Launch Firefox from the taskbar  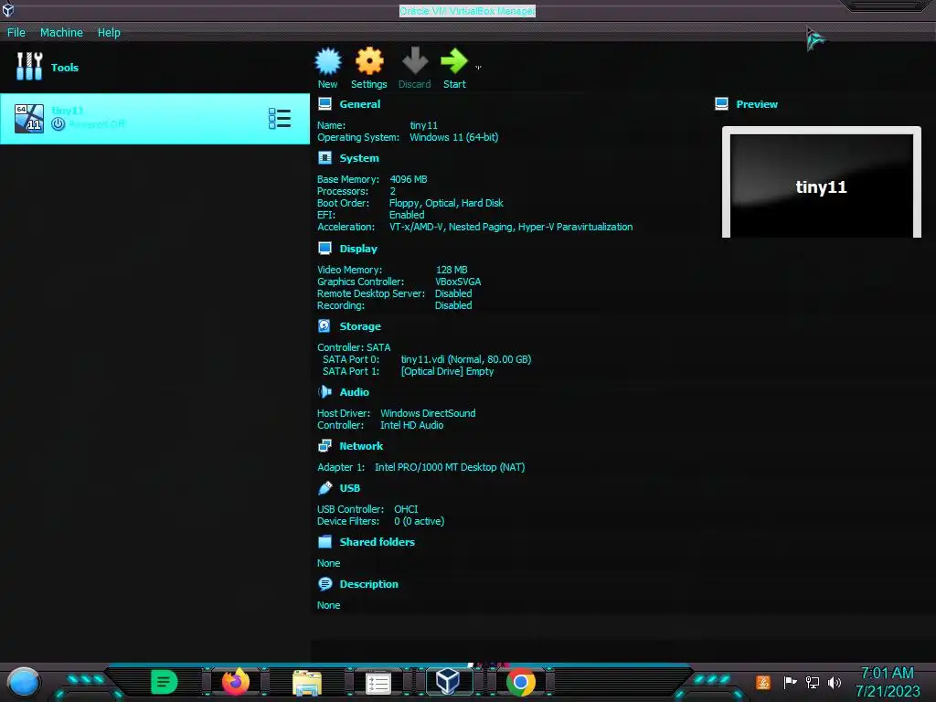[x=236, y=682]
